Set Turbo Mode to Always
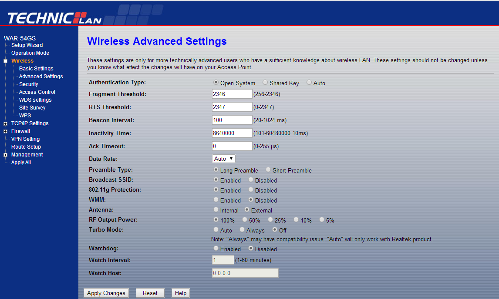Screen dimensions: 499x299 (x=242, y=229)
